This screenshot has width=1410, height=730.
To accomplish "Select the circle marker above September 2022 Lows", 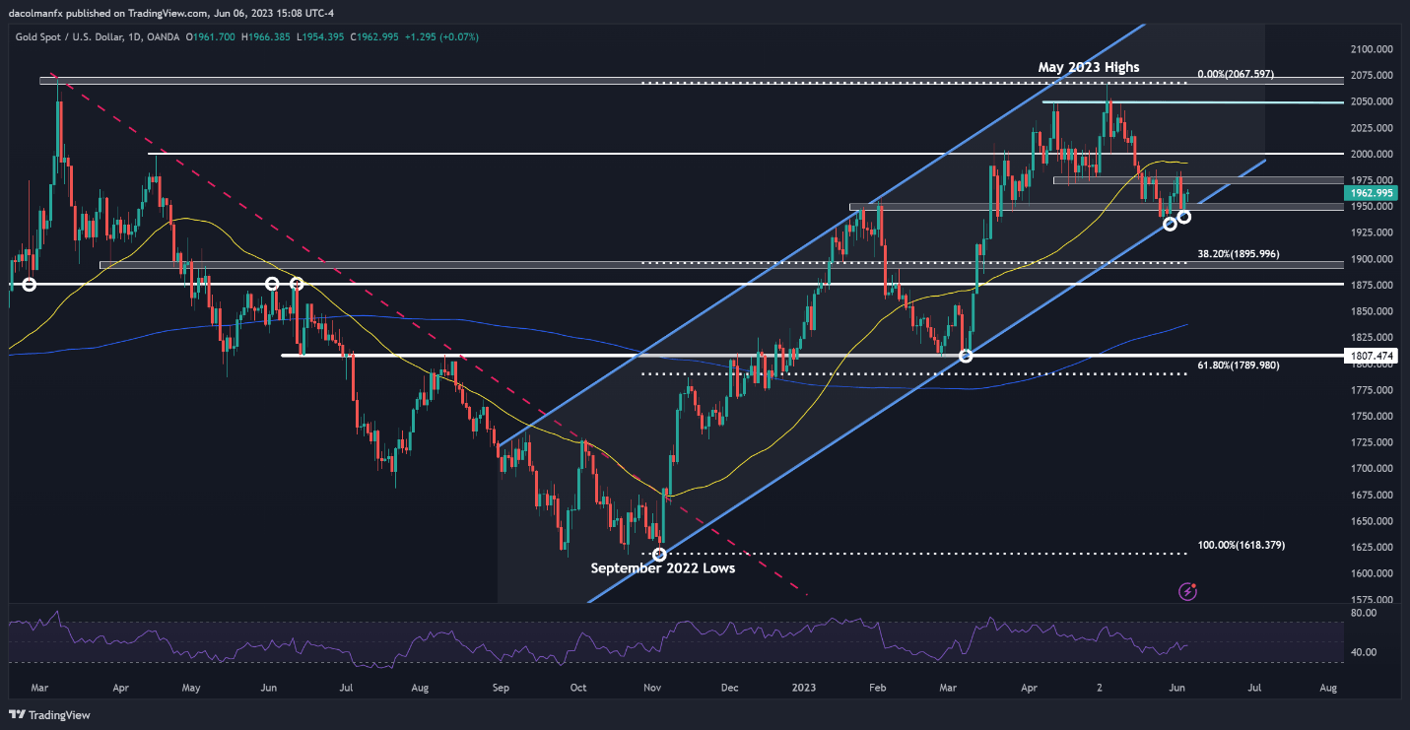I will [659, 554].
